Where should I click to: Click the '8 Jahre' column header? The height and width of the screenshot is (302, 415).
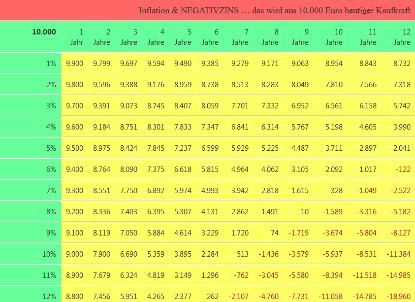pyautogui.click(x=270, y=37)
